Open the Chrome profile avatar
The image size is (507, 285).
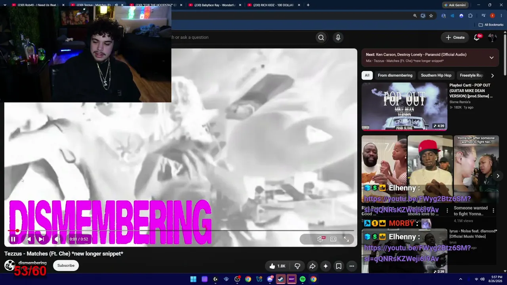pyautogui.click(x=492, y=16)
